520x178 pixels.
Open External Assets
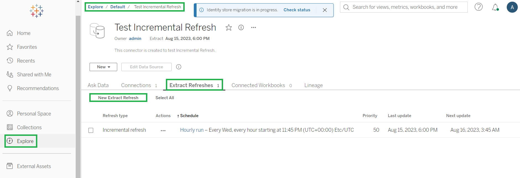click(x=34, y=166)
